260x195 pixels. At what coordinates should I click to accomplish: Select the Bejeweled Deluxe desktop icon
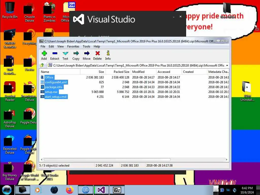coord(10,144)
